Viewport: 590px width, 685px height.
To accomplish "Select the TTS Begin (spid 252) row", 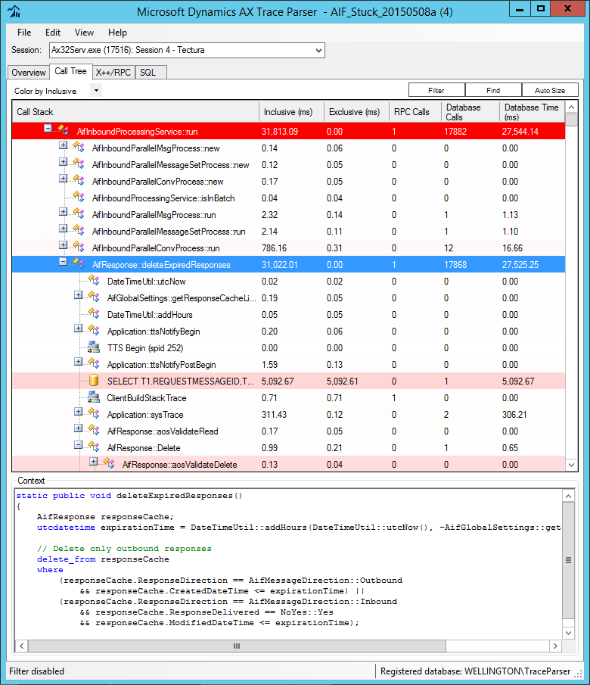I will [x=288, y=348].
